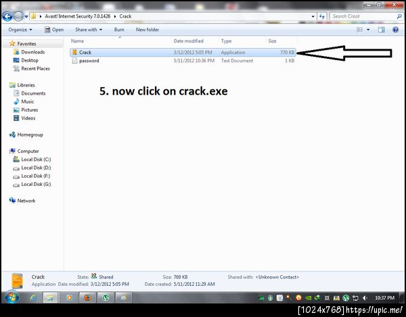Screen dimensions: 406x317
Task: Select Favorites in the navigation pane
Action: 26,44
